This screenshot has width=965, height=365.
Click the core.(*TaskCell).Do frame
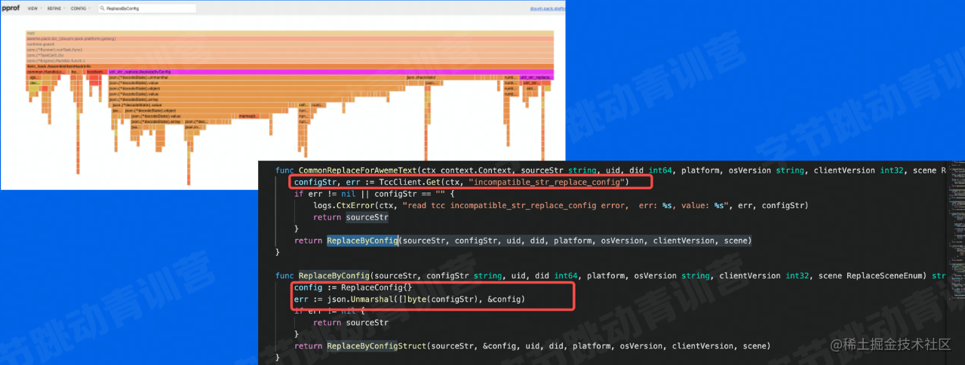pyautogui.click(x=290, y=55)
